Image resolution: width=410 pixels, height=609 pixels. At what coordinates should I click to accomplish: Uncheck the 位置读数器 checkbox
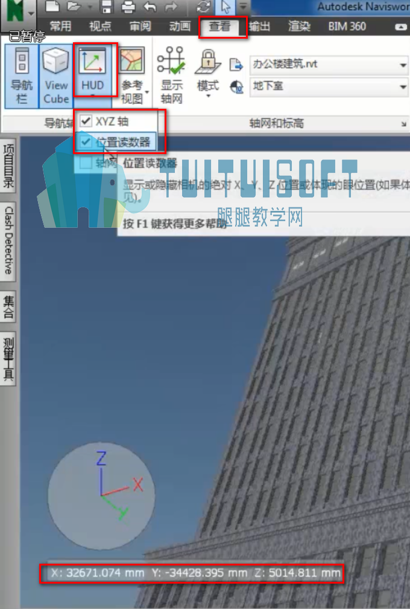(86, 142)
